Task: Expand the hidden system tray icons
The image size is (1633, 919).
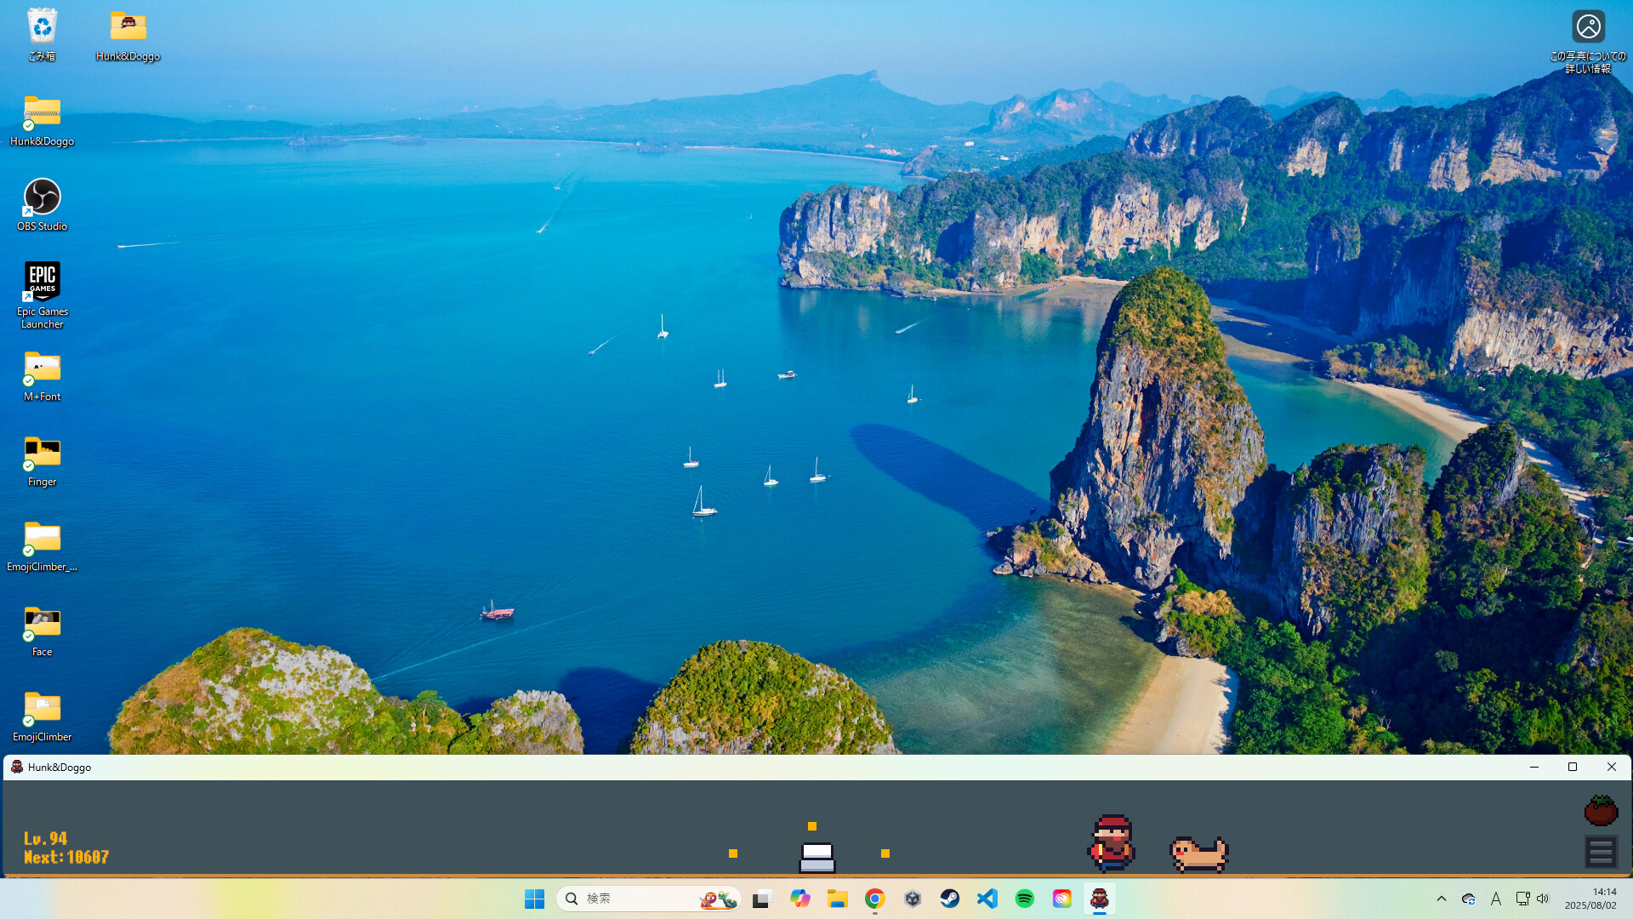Action: coord(1442,899)
